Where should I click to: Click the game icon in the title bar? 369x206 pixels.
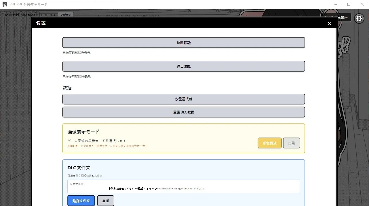pos(5,4)
